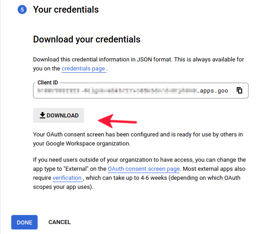Select the step 5 number badge
Image resolution: width=258 pixels, height=234 pixels.
tap(22, 9)
